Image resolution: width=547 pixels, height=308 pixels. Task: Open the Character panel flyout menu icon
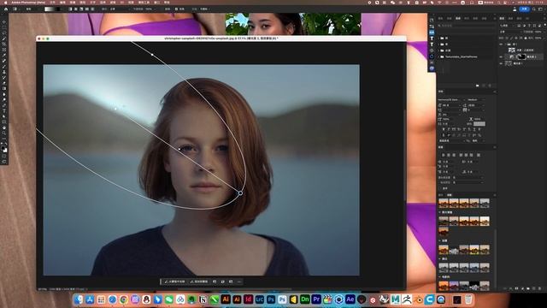click(x=495, y=92)
